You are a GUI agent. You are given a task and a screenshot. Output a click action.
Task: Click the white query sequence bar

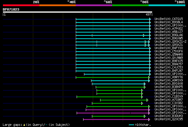pyautogui.click(x=78, y=12)
